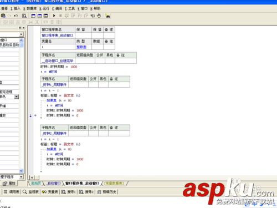277x208 pixels.
Task: Click the redo arrow icon
Action: [9, 16]
